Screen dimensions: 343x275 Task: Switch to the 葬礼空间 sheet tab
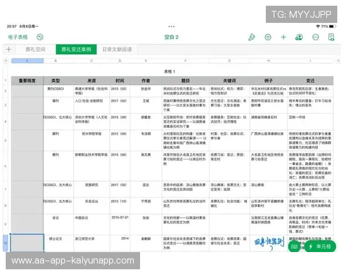[35, 49]
